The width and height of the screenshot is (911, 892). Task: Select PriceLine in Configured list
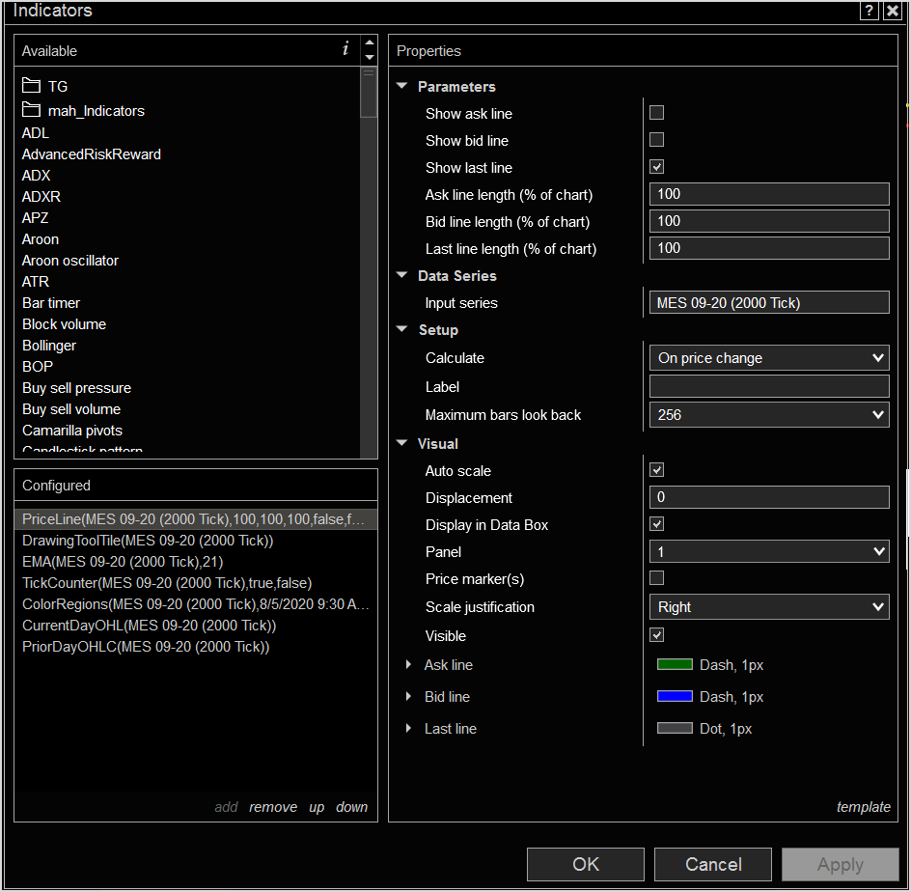(195, 519)
